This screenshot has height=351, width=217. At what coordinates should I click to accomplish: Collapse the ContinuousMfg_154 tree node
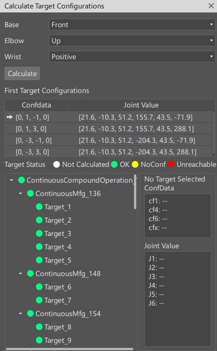[x=20, y=314]
